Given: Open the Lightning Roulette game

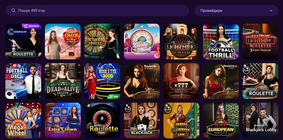Looking at the screenshot, I should click(x=181, y=42).
